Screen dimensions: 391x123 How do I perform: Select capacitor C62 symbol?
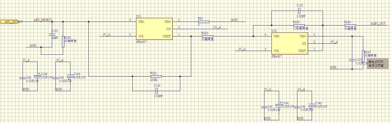pos(297,107)
